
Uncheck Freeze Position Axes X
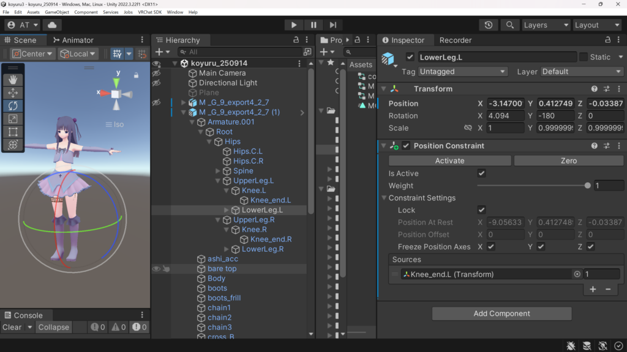click(x=491, y=247)
